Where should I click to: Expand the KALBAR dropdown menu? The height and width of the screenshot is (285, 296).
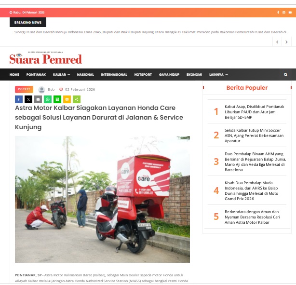[x=61, y=75]
